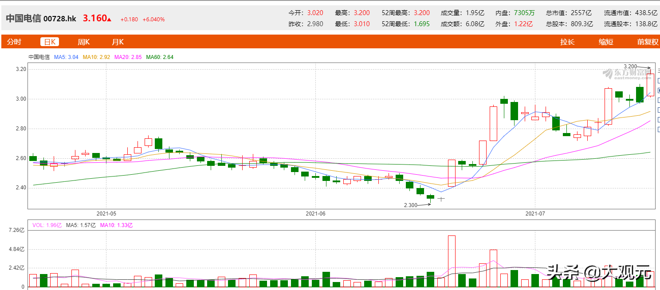Screen dimensions: 660x290
Task: Click the 2.80 price axis label
Action: [21, 129]
